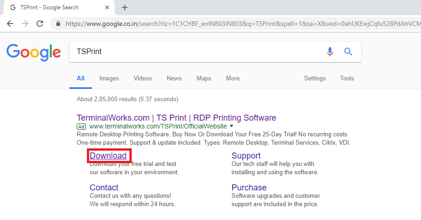Image resolution: width=421 pixels, height=220 pixels.
Task: Click the Download sitelink
Action: click(108, 156)
